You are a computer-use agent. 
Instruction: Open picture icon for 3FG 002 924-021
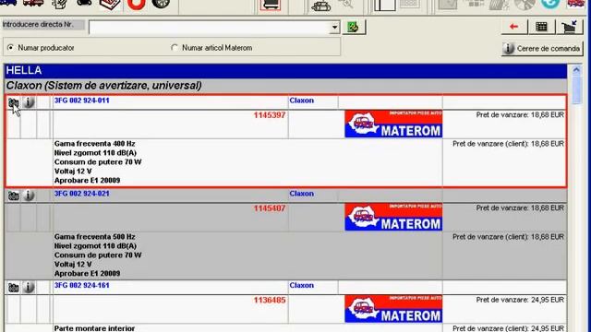point(13,196)
